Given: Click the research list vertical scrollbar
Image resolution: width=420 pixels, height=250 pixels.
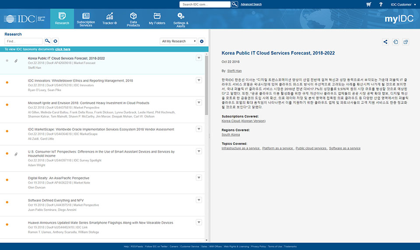Looking at the screenshot, I should [x=206, y=86].
